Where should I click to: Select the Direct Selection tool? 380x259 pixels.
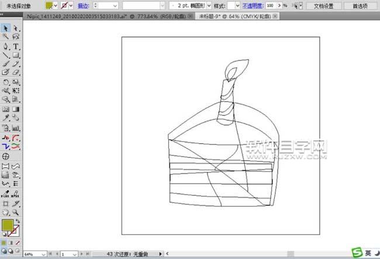click(16, 28)
